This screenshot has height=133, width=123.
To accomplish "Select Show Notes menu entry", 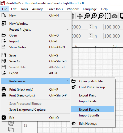I will [x=36, y=47].
